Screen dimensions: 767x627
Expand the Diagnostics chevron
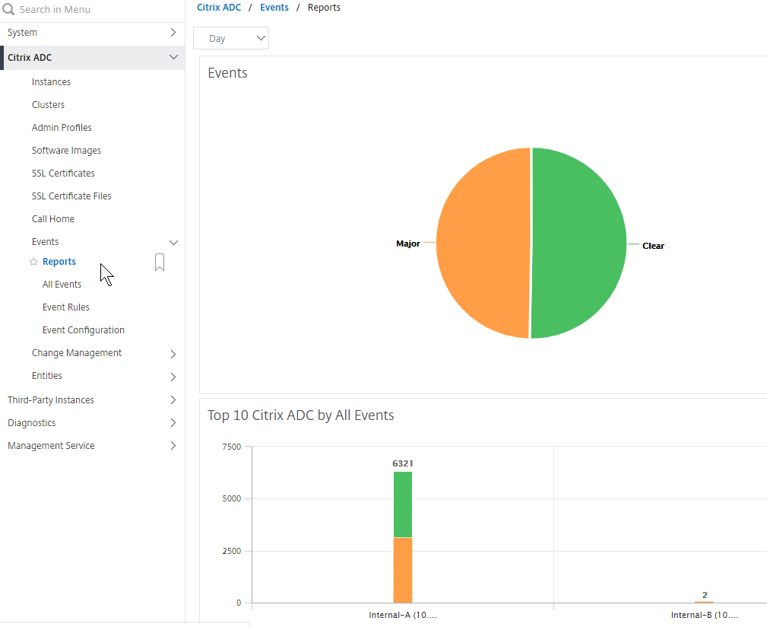point(173,423)
